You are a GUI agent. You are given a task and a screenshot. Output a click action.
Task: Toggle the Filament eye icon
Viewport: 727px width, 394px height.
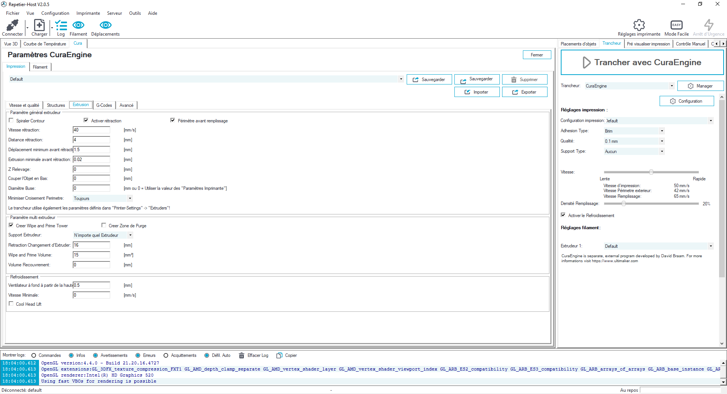(78, 25)
